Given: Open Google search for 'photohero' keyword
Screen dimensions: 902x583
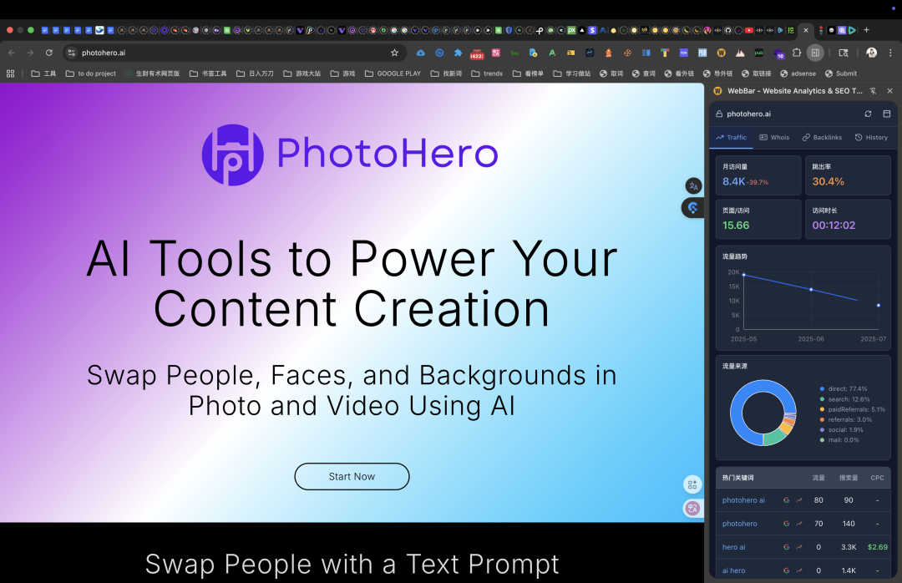Looking at the screenshot, I should (787, 524).
